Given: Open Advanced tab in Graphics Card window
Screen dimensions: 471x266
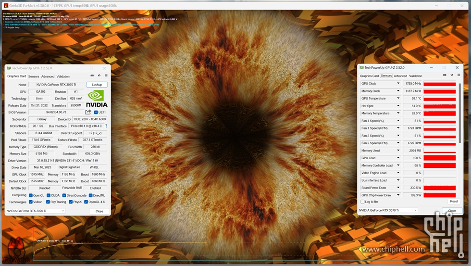Looking at the screenshot, I should [48, 76].
